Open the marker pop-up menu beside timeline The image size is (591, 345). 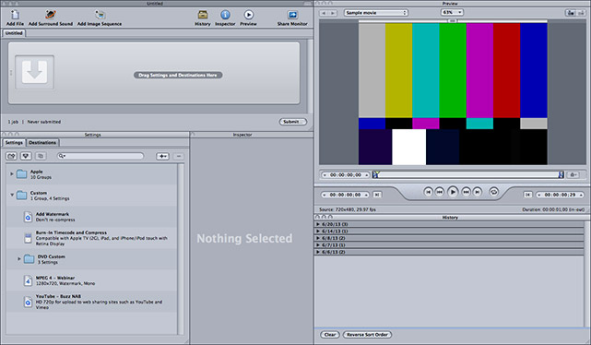pos(573,175)
